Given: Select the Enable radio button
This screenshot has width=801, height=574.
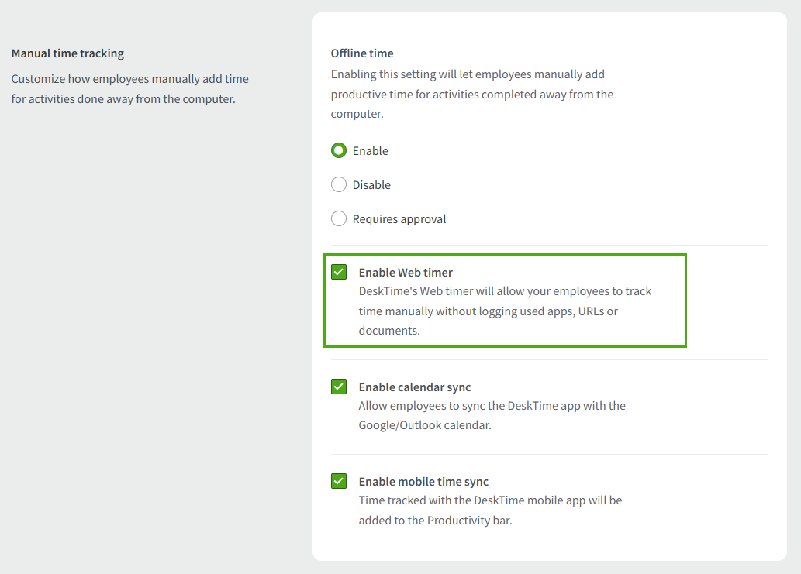Looking at the screenshot, I should pyautogui.click(x=339, y=150).
